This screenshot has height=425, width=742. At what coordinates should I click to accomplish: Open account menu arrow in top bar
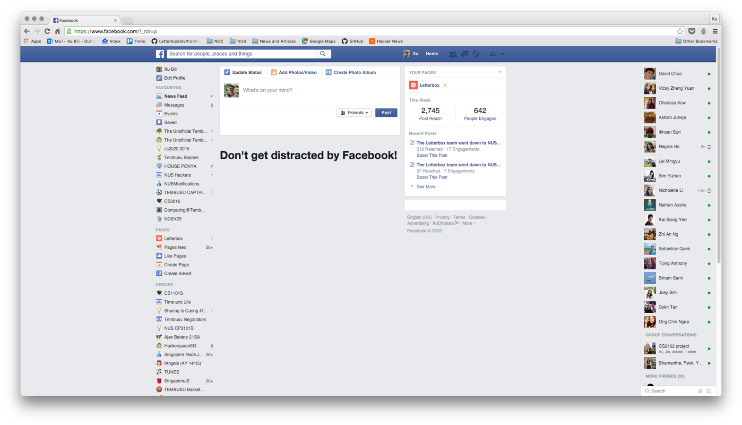(502, 54)
